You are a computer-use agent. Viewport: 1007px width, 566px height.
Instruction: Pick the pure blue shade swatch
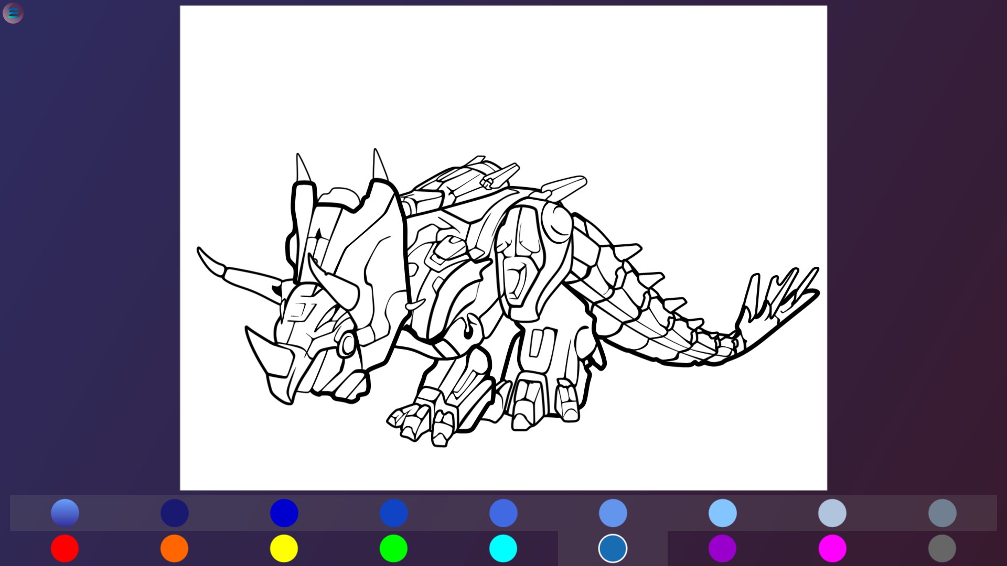(284, 513)
